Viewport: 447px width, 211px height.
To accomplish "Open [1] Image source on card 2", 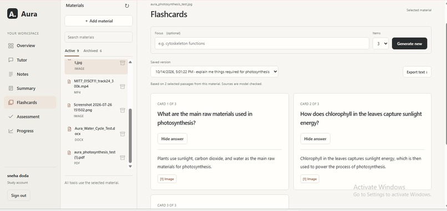I will point(309,179).
